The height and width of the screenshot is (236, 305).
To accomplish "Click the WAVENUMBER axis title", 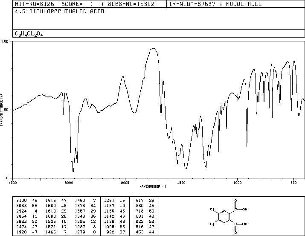I will (x=153, y=186).
